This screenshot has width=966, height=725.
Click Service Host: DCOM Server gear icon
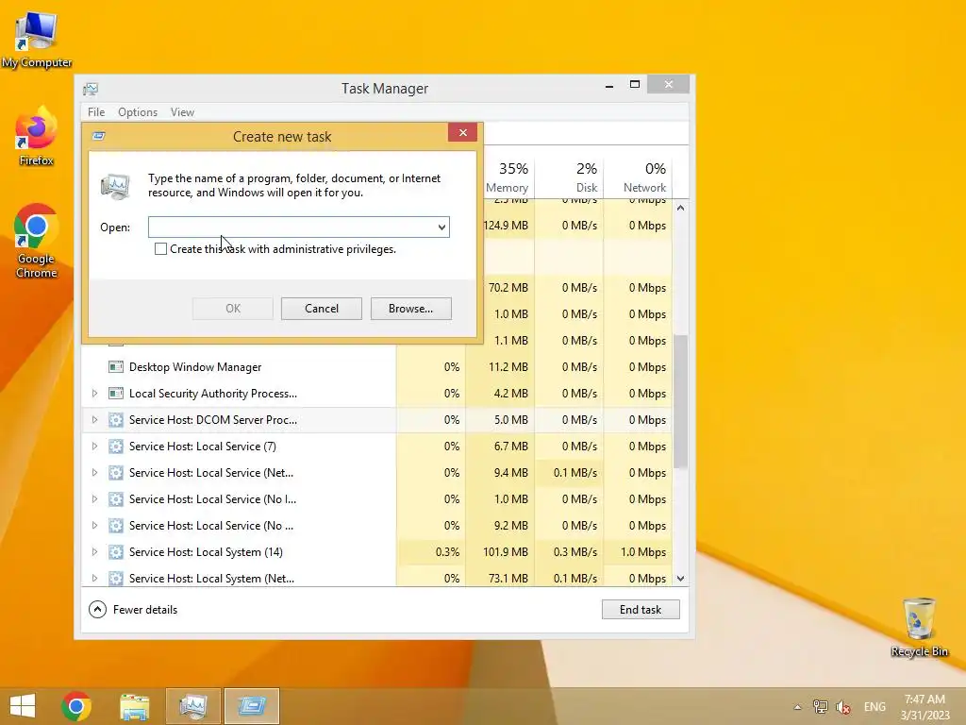[x=116, y=420]
